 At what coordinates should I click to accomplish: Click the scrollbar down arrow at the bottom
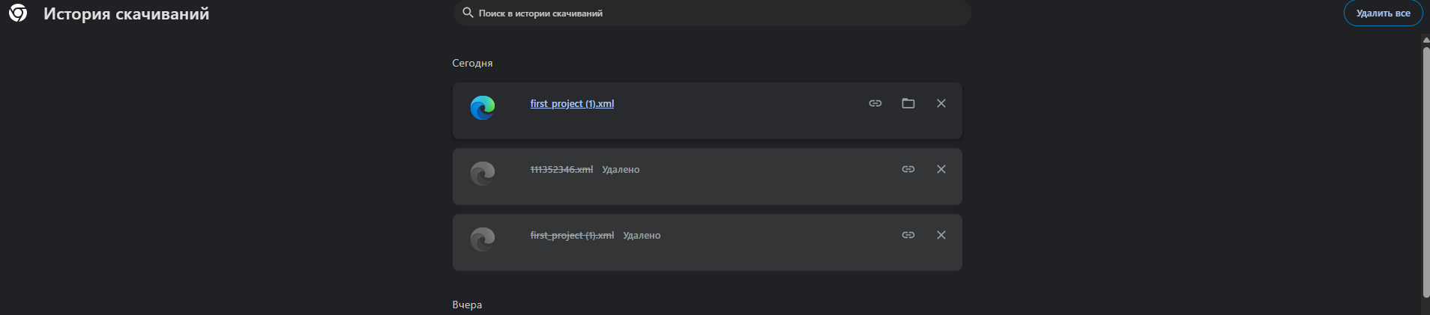click(1426, 308)
